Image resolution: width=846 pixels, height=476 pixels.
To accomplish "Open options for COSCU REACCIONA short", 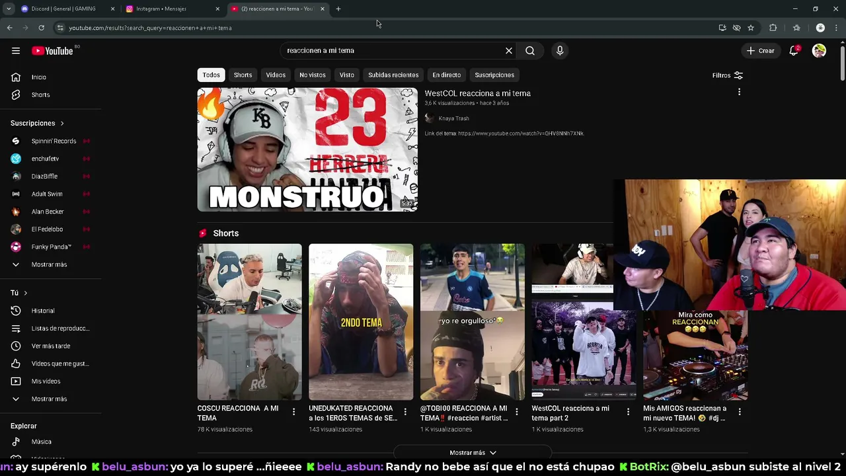I will tap(294, 412).
